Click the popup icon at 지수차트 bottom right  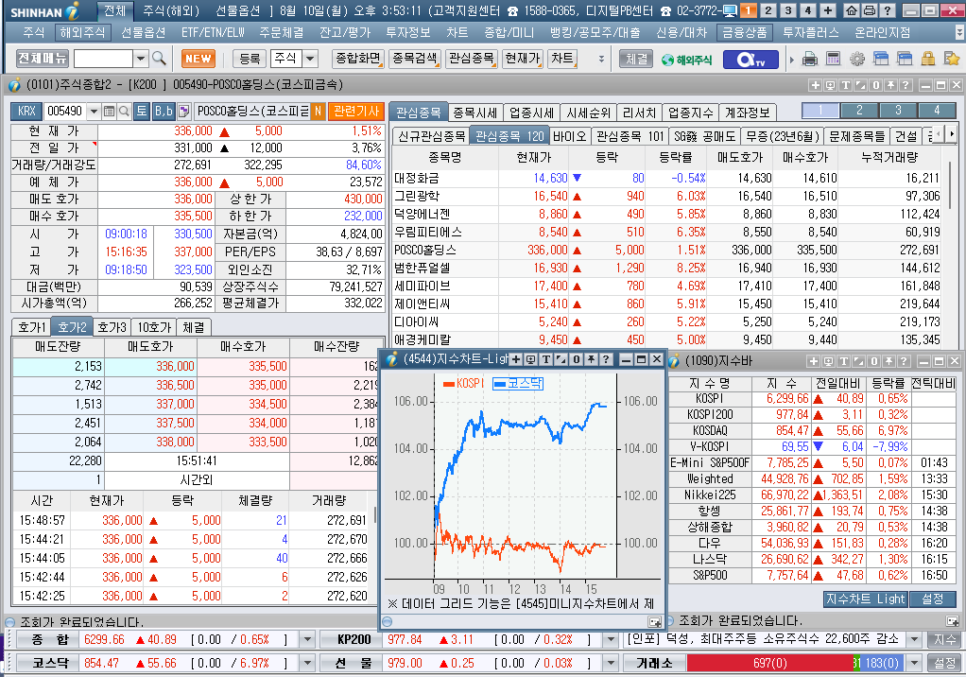(x=654, y=621)
